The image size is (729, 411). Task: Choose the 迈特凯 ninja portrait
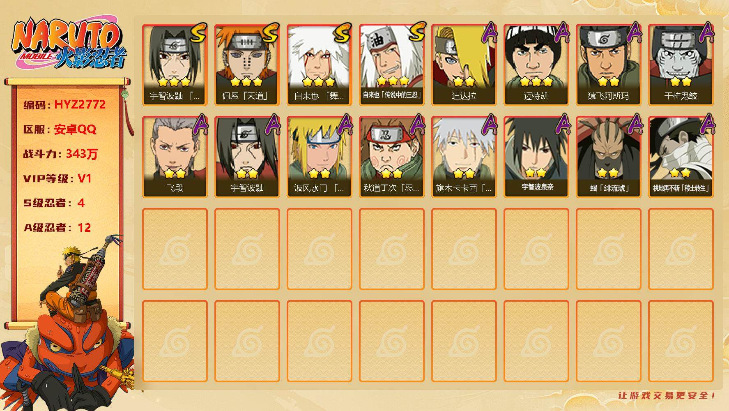tap(536, 65)
